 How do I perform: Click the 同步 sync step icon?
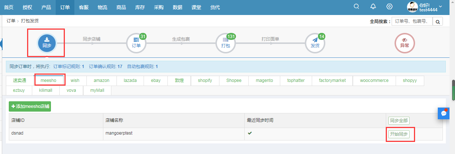(47, 43)
